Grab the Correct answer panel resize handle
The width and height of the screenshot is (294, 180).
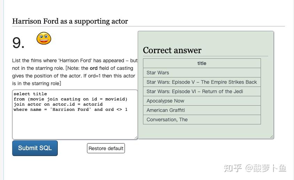point(272,137)
